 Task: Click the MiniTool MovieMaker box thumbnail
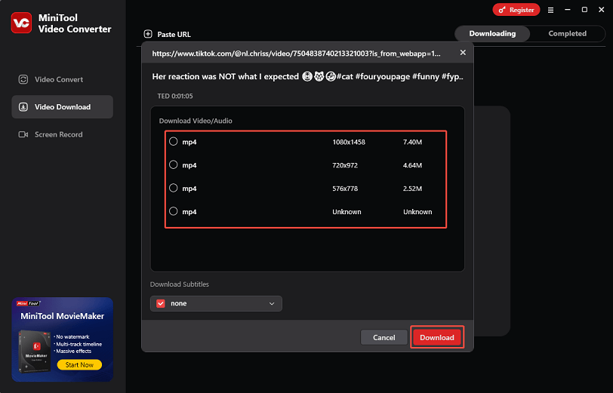coord(35,351)
